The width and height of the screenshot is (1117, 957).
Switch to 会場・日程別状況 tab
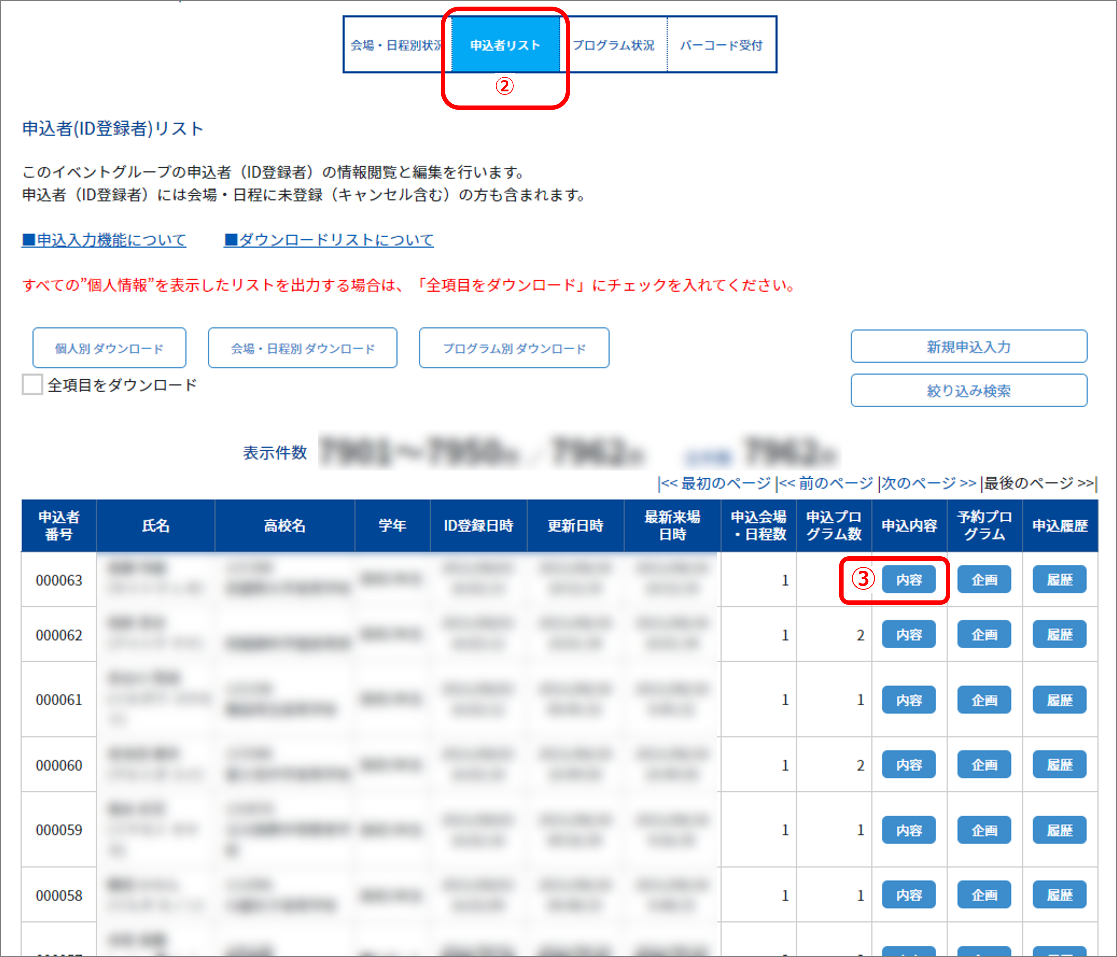[x=398, y=45]
